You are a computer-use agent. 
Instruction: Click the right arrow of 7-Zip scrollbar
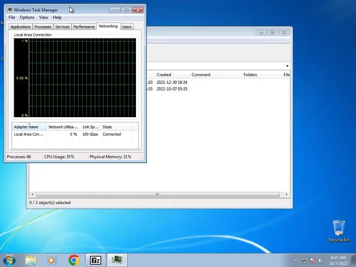pos(286,195)
